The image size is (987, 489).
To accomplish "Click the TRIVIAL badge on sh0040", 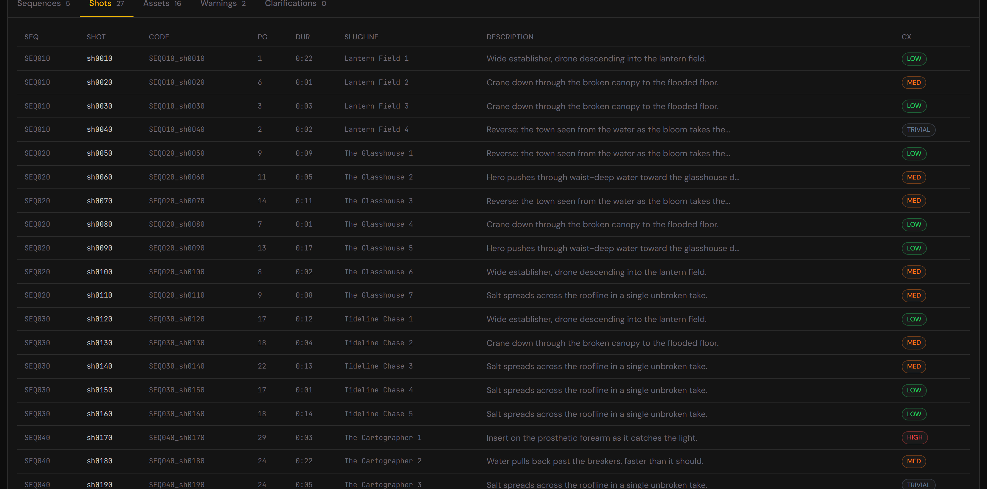I will [918, 129].
